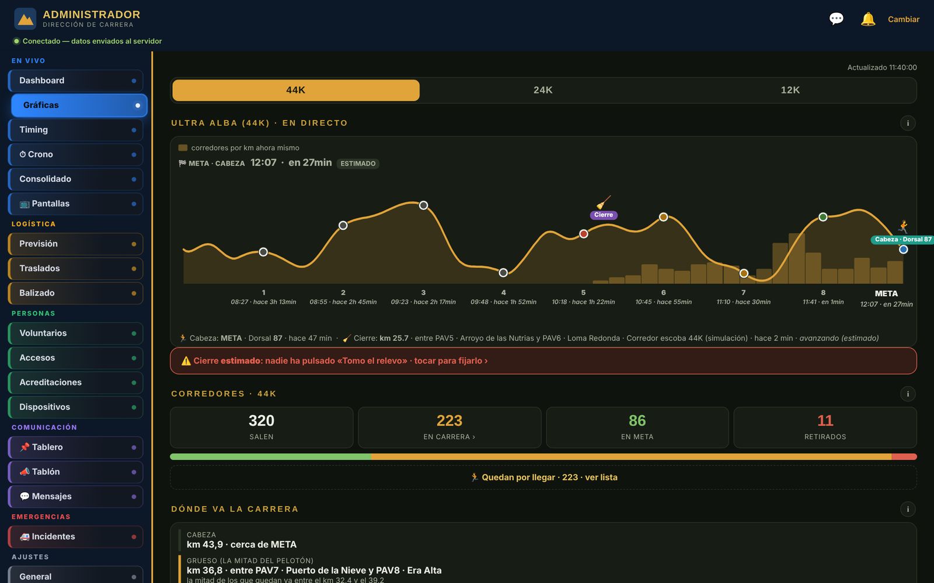Click Quedan por llegar ver lista
Viewport: 934px width, 583px height.
point(543,477)
